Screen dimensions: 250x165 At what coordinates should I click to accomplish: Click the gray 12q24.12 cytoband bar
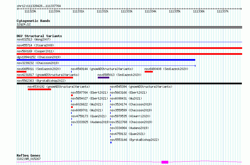(129, 27)
